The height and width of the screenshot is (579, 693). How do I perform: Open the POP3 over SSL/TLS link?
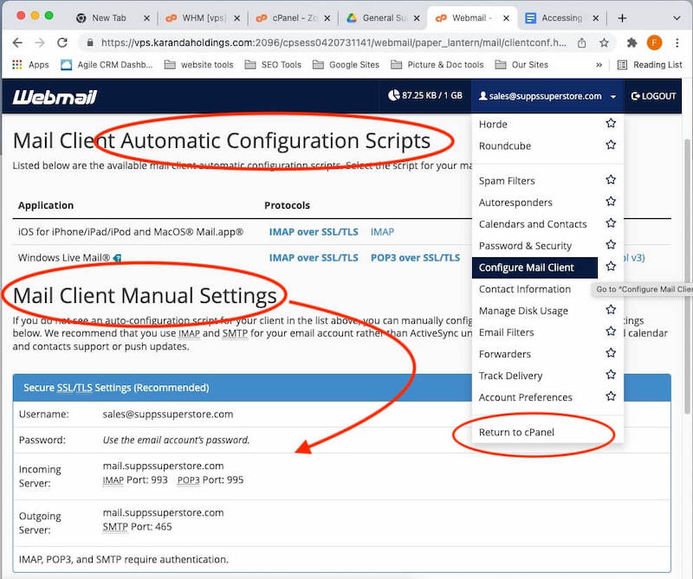click(414, 257)
